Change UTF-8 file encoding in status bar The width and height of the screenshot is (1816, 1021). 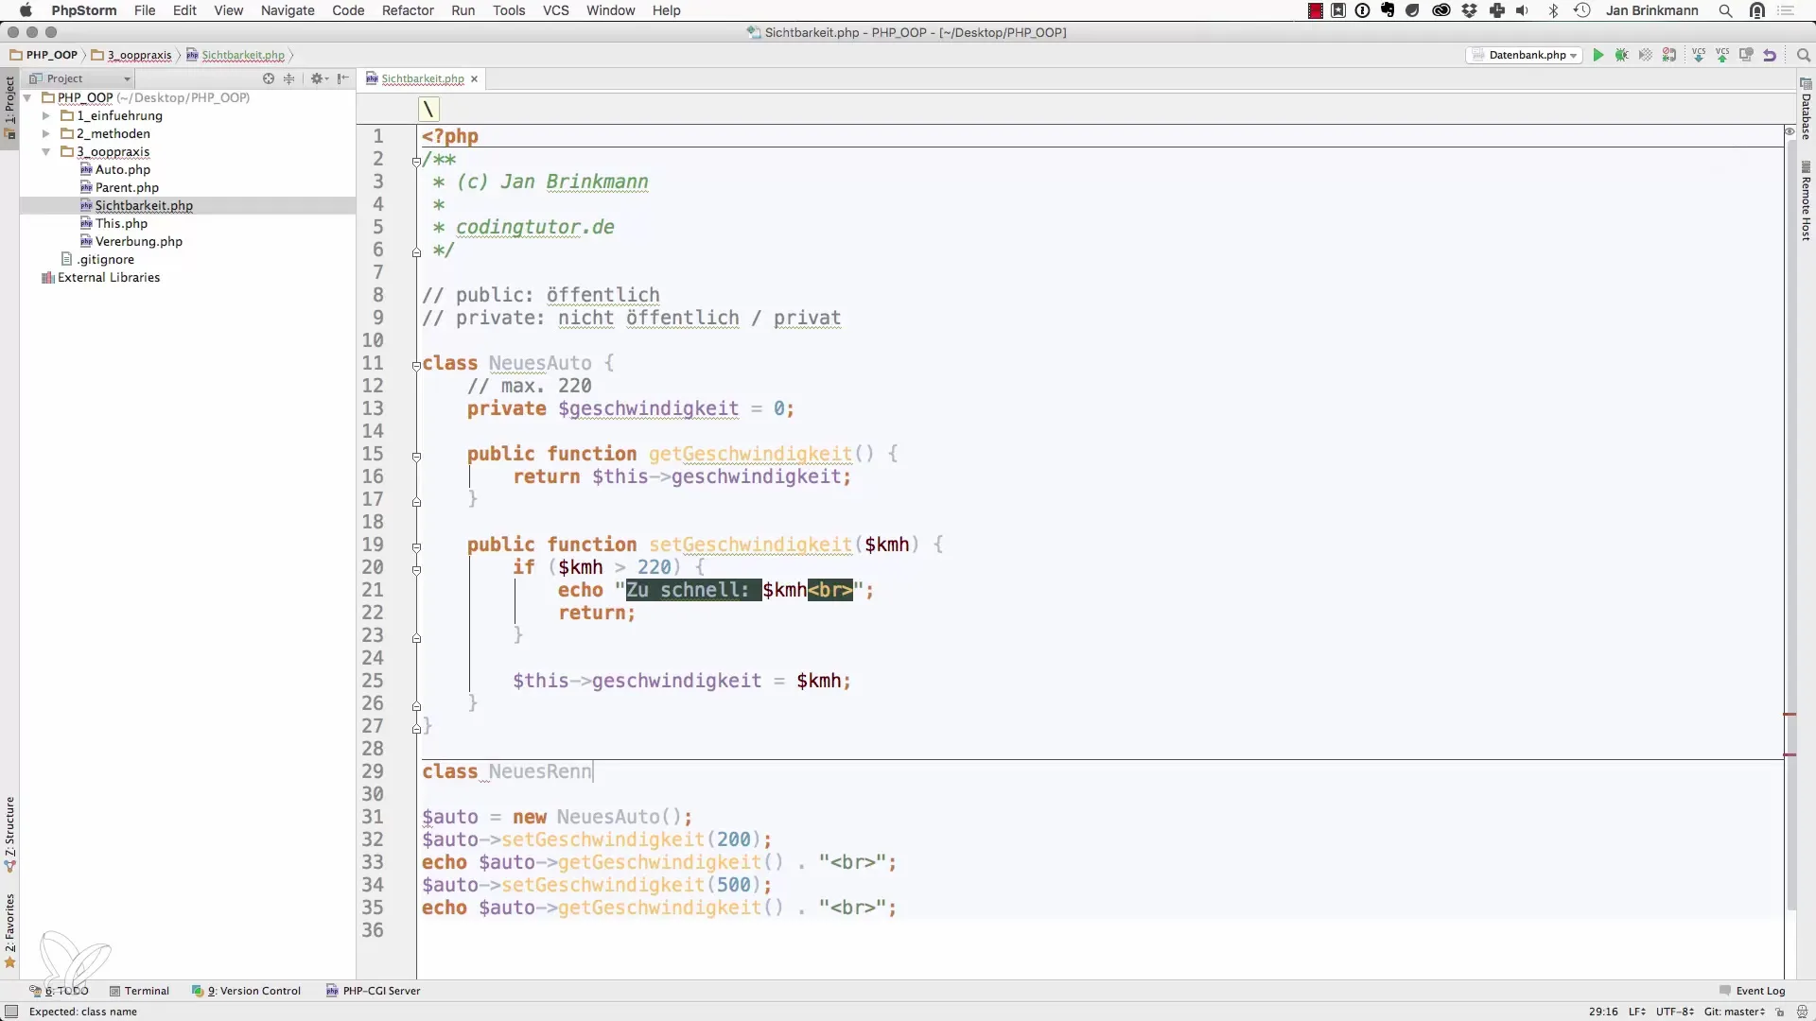click(1675, 1012)
